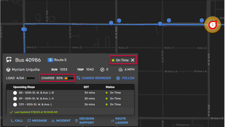Click the green On Time status dot in header
The width and height of the screenshot is (225, 127).
pos(113,60)
